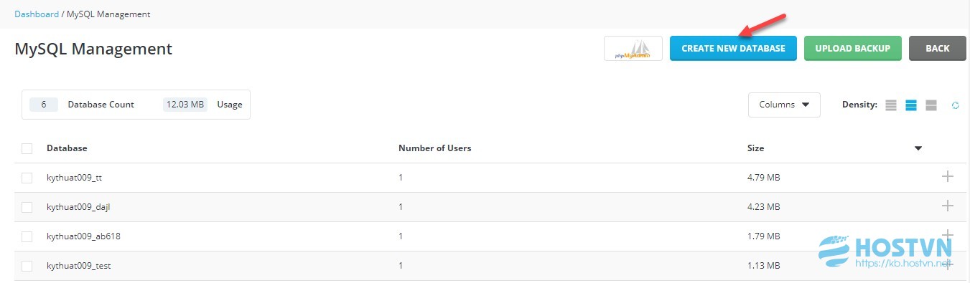Open kythuat009_ab618 database name
Viewport: 970px width, 283px height.
(x=78, y=236)
